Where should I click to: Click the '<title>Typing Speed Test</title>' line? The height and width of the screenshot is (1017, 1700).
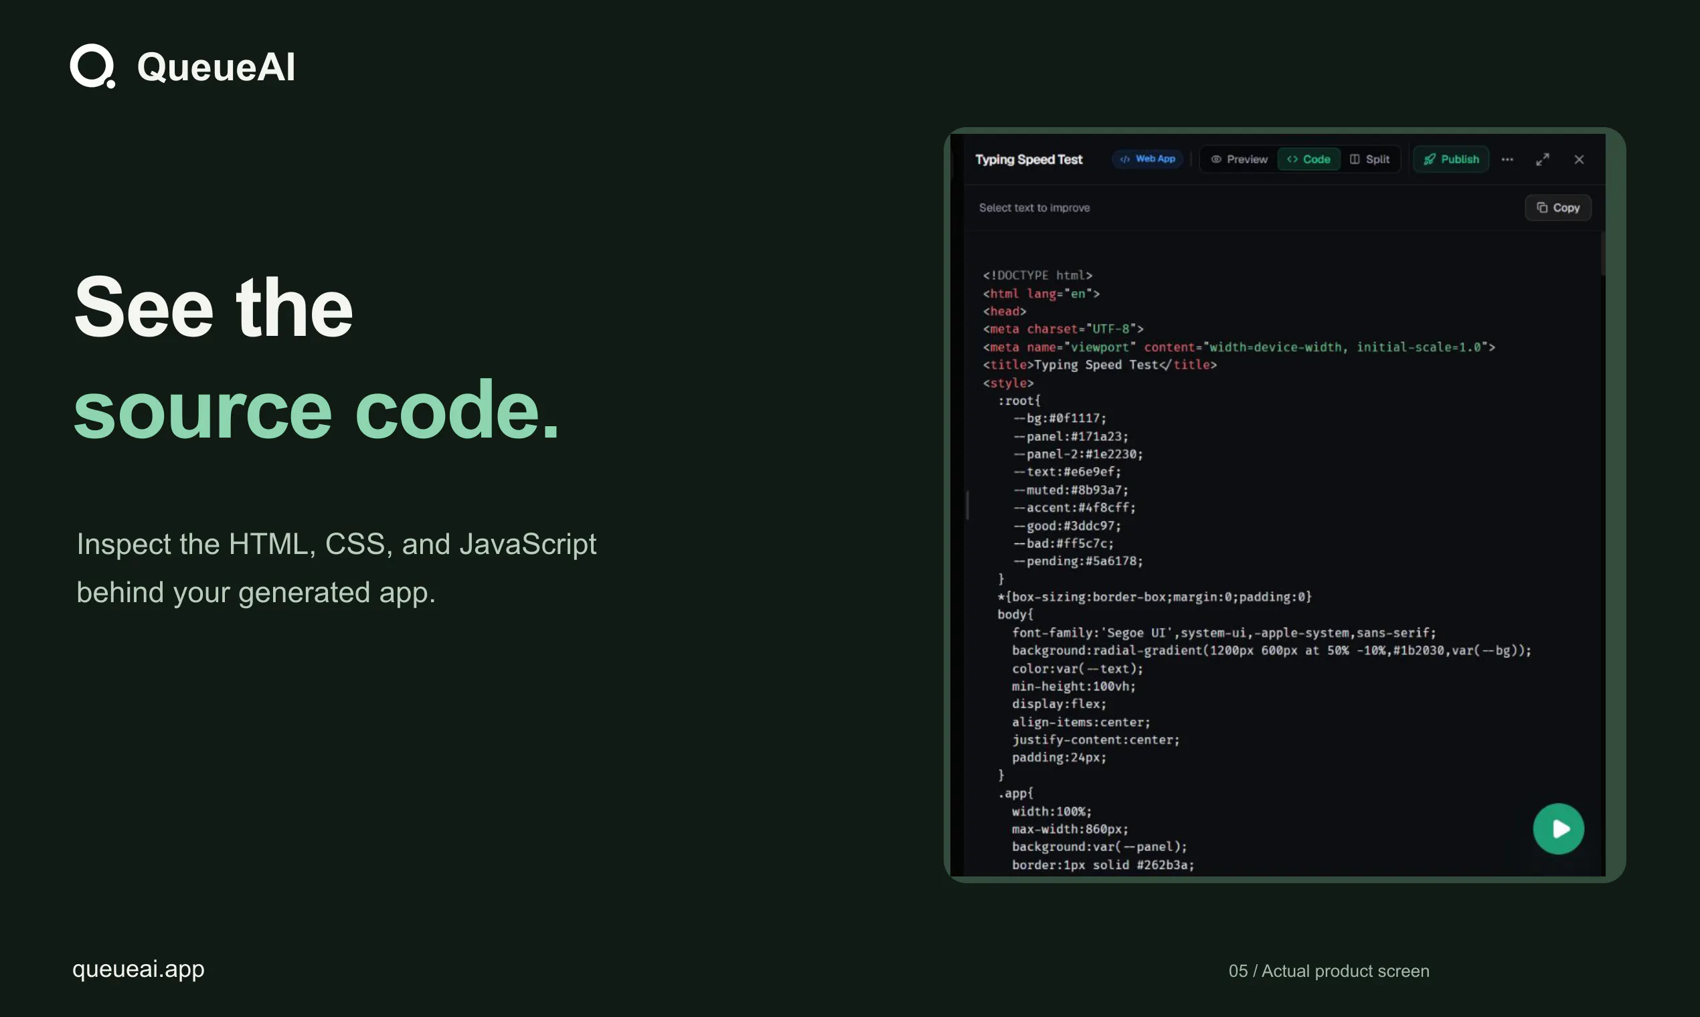1100,365
